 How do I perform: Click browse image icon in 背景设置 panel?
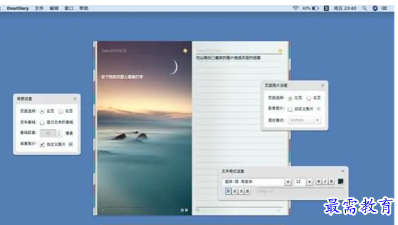point(71,144)
